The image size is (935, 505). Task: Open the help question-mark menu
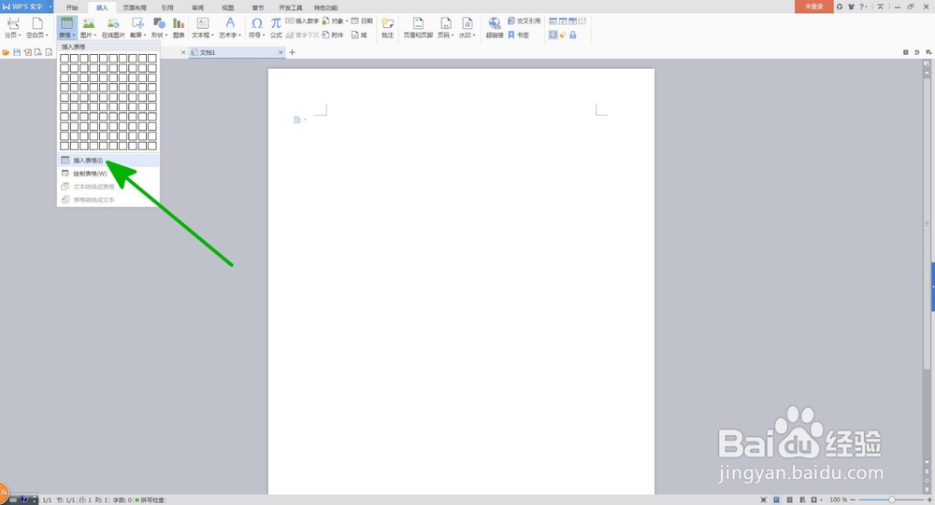863,7
